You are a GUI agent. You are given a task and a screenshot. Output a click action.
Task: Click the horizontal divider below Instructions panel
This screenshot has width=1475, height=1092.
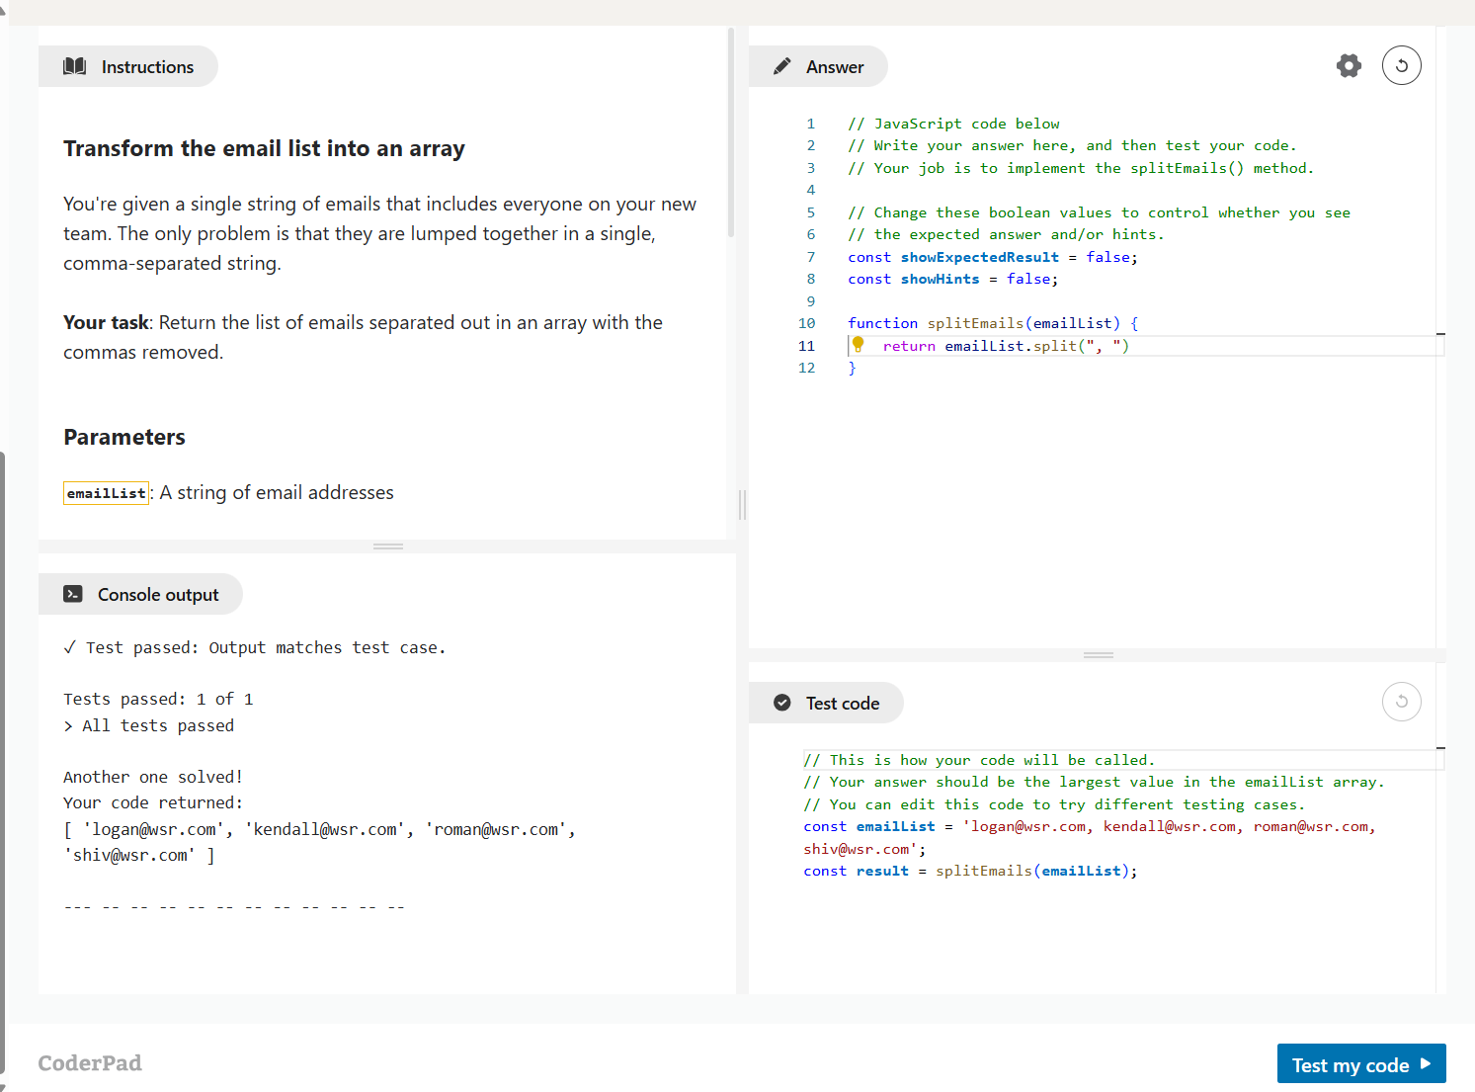tap(387, 546)
